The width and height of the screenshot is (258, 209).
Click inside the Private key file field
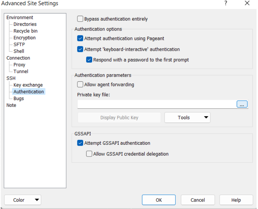(157, 104)
